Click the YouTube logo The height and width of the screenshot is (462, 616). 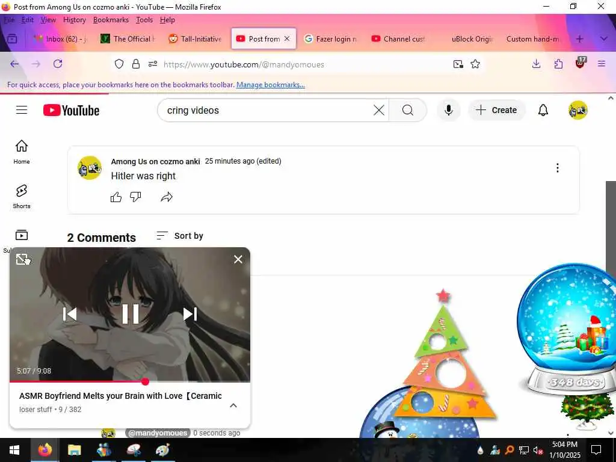click(x=71, y=111)
